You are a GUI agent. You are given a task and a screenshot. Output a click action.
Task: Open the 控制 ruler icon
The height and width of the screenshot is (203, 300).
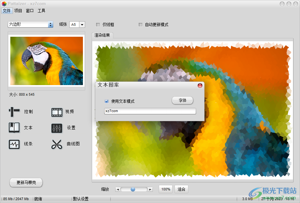pos(14,112)
